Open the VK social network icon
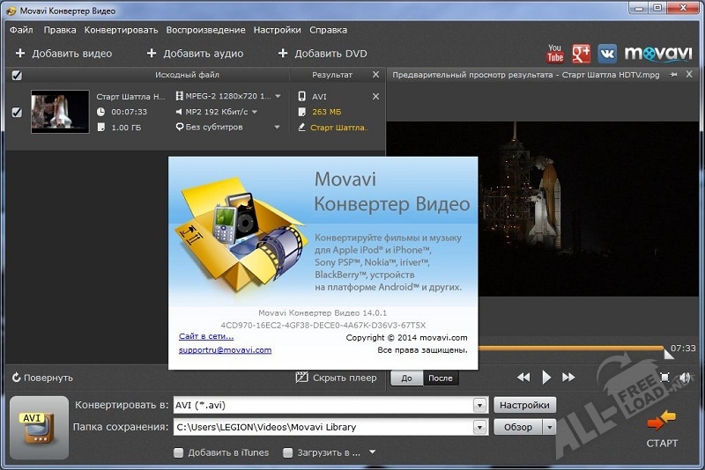705x470 pixels. coord(607,53)
